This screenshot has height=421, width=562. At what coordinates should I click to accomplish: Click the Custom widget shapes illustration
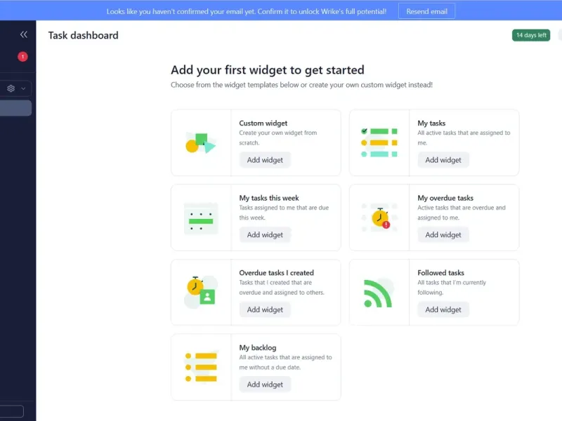[200, 142]
